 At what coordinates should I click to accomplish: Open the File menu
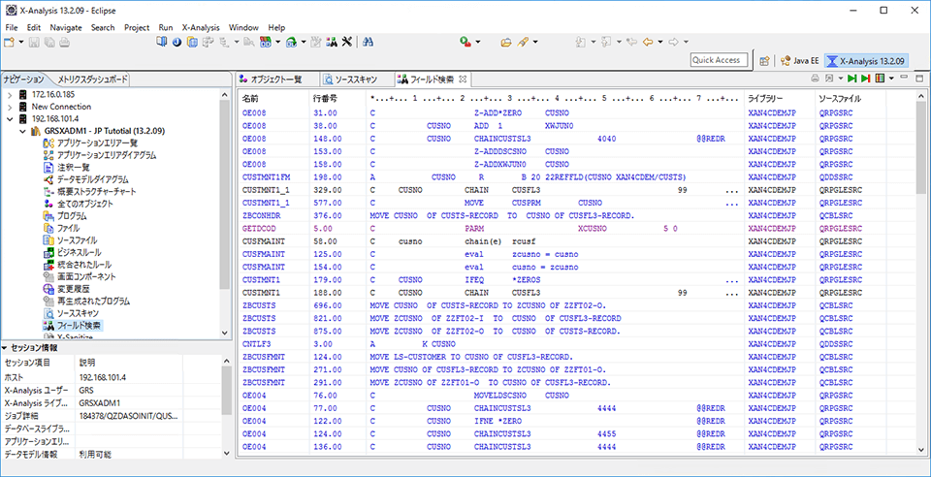pyautogui.click(x=12, y=27)
